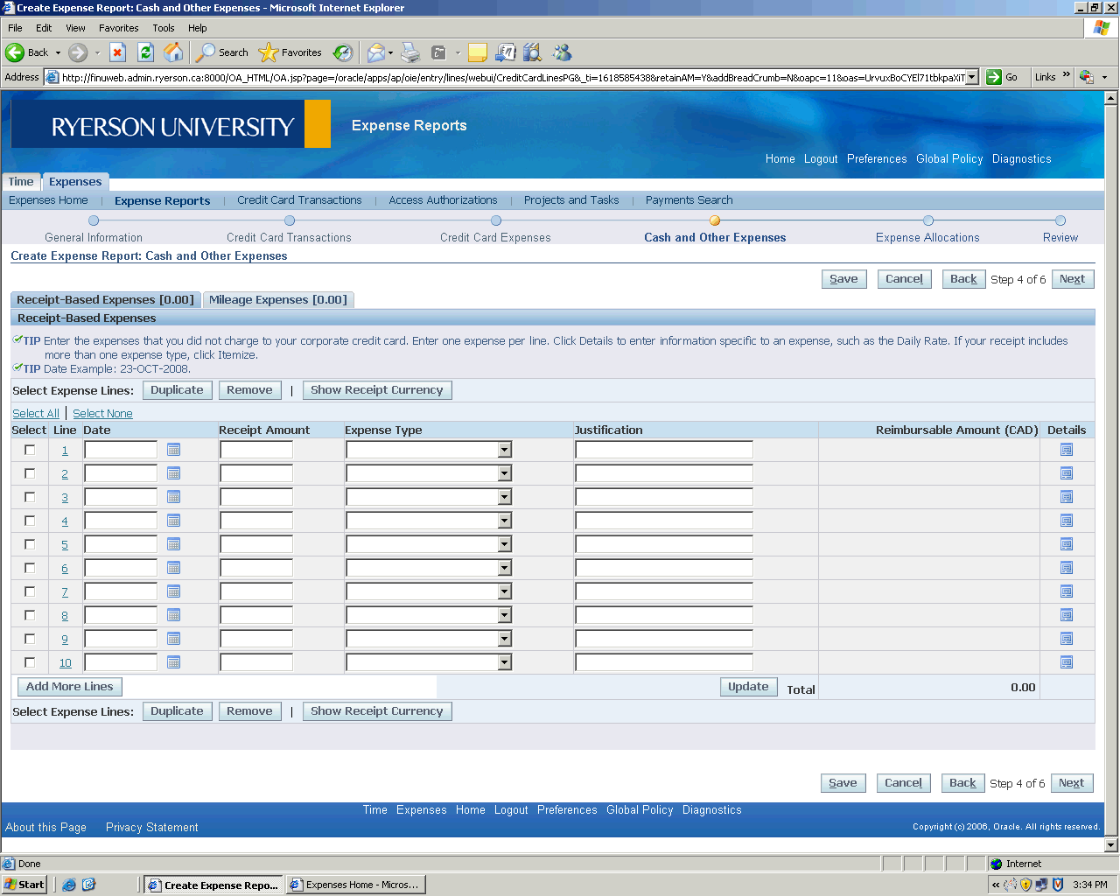The image size is (1120, 896).
Task: Click Justification field on line 4
Action: (663, 521)
